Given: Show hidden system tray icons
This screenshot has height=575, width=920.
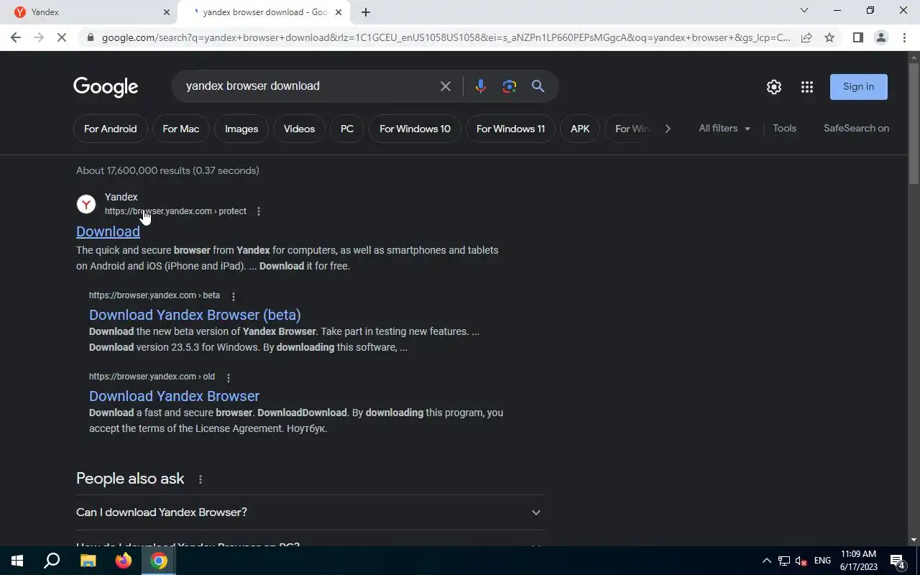Looking at the screenshot, I should [x=766, y=561].
